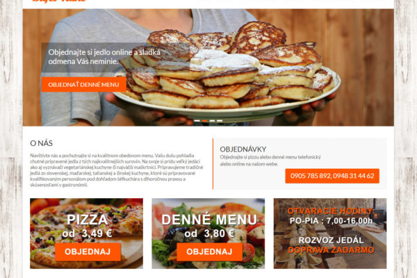Click the pancake hero banner image

coord(208,67)
